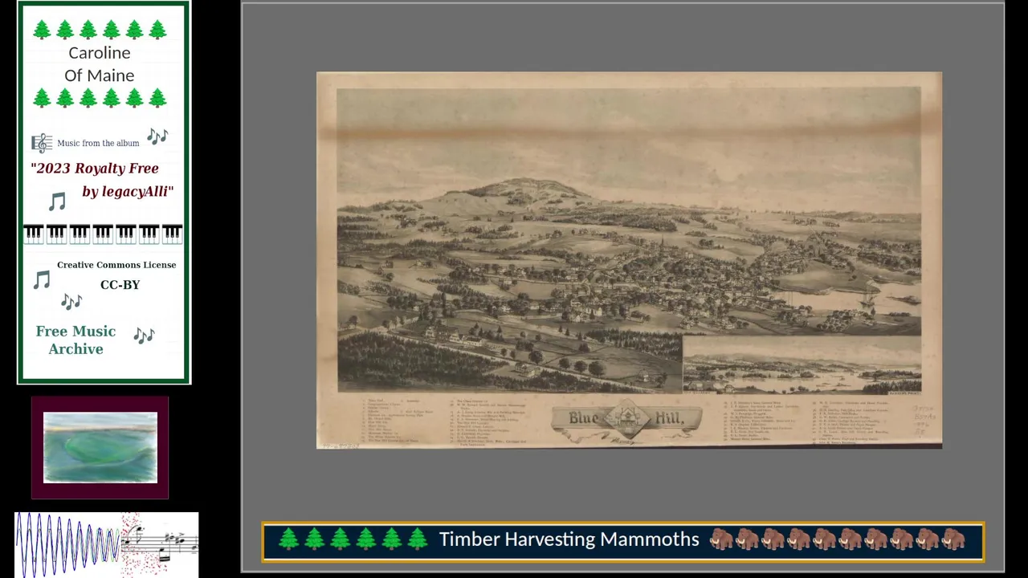
Task: Click the treble clef icon beside 'Music from the album'
Action: (x=42, y=143)
